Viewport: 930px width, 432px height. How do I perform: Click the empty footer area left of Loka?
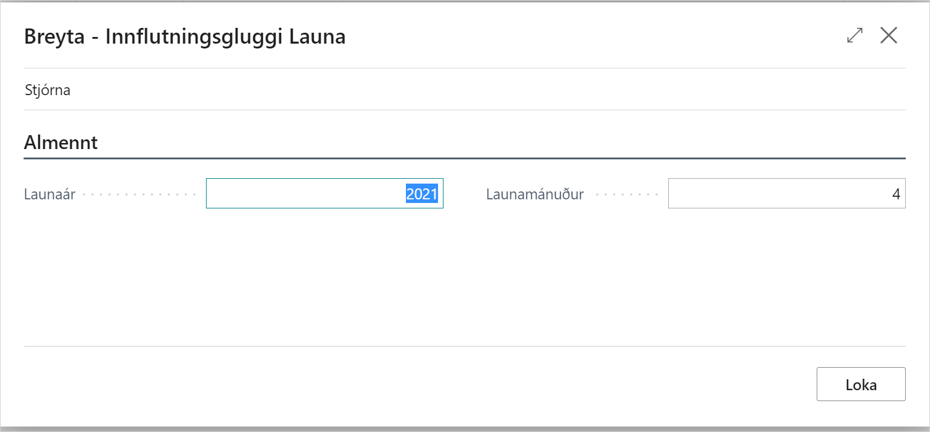[x=424, y=384]
